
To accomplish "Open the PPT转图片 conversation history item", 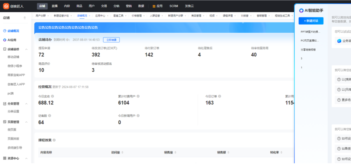I will click(311, 32).
